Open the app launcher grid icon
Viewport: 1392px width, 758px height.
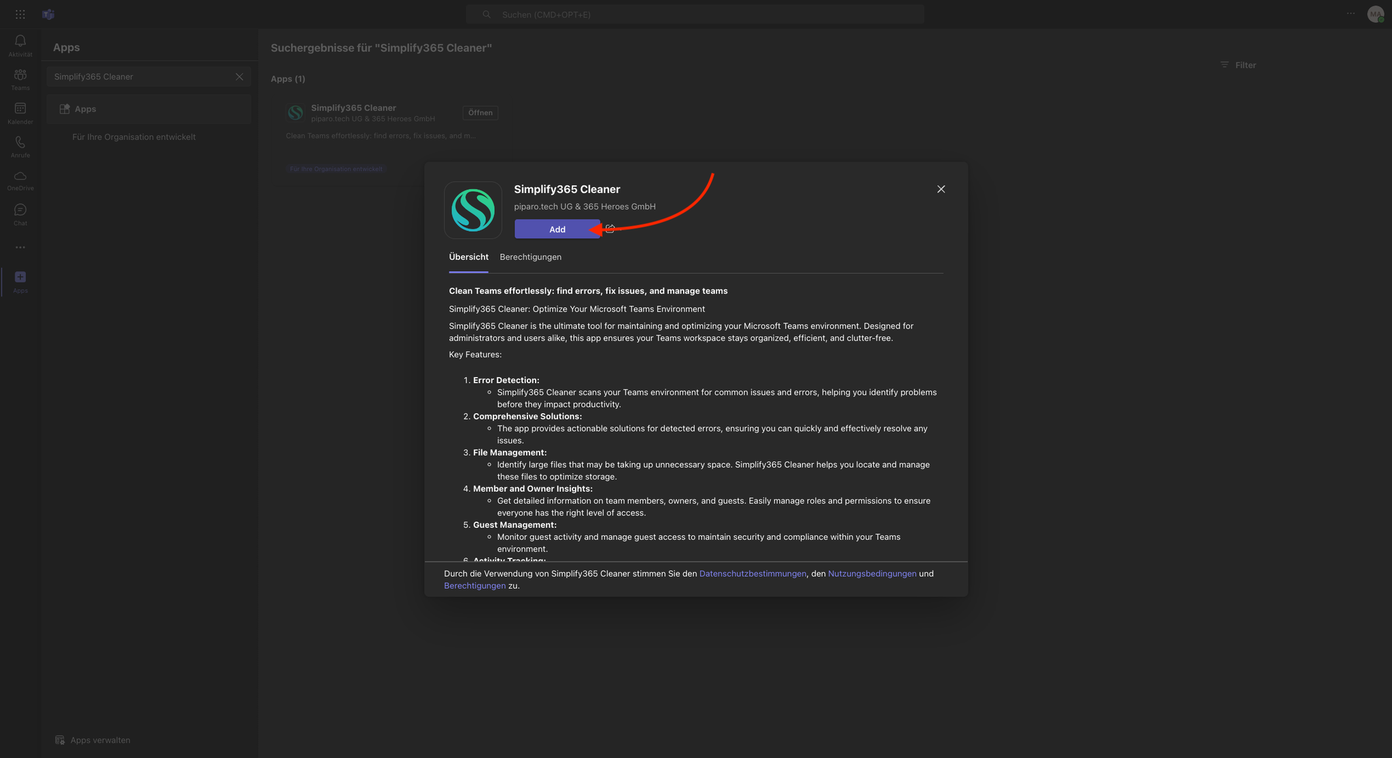[x=20, y=14]
